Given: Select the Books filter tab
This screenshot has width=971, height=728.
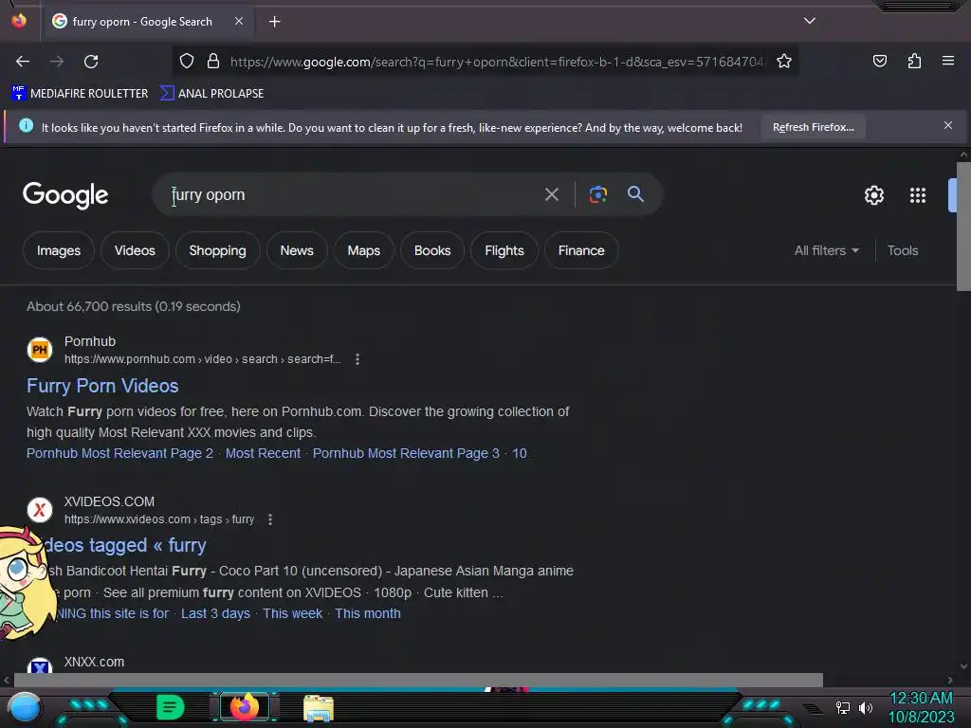Looking at the screenshot, I should (432, 250).
